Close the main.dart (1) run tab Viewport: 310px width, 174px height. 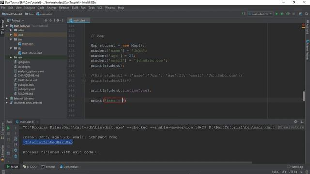[38, 122]
